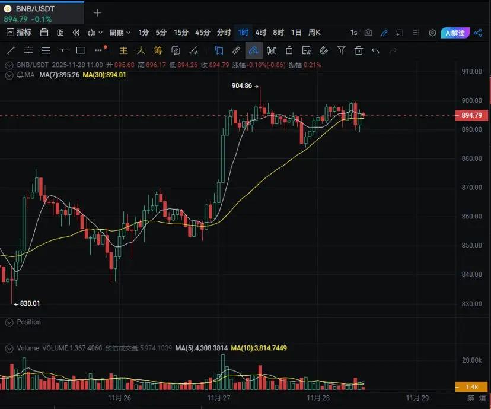Click the AI解读 button
Viewport: 491px width, 409px height.
click(x=455, y=33)
